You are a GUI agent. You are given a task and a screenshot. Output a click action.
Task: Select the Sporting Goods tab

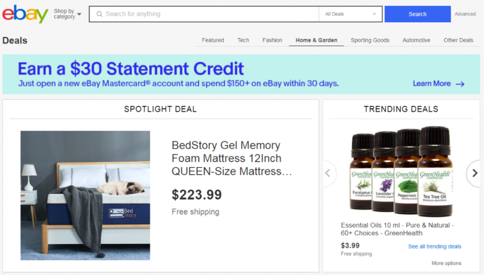pyautogui.click(x=370, y=40)
